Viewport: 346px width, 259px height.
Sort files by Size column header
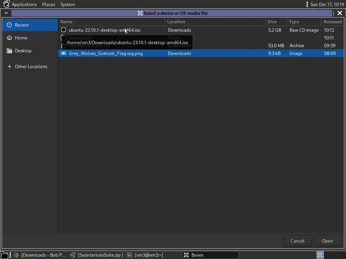click(276, 22)
